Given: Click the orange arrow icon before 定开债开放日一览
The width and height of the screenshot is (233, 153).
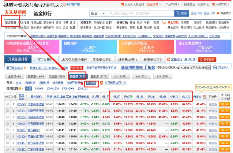Looking at the screenshot, I should [x=101, y=83].
